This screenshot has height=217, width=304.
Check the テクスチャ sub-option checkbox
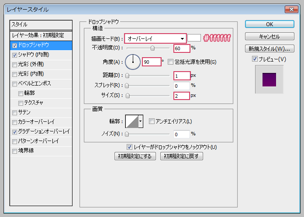pos(21,103)
